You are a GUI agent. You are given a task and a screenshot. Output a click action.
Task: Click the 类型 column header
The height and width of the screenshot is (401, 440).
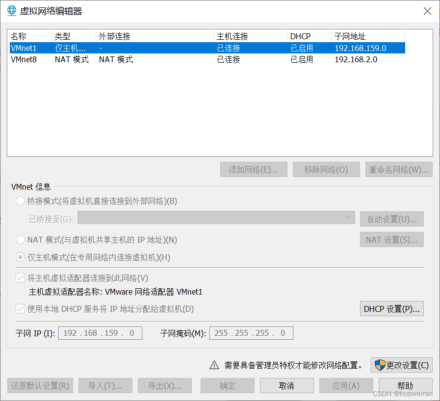(74, 36)
